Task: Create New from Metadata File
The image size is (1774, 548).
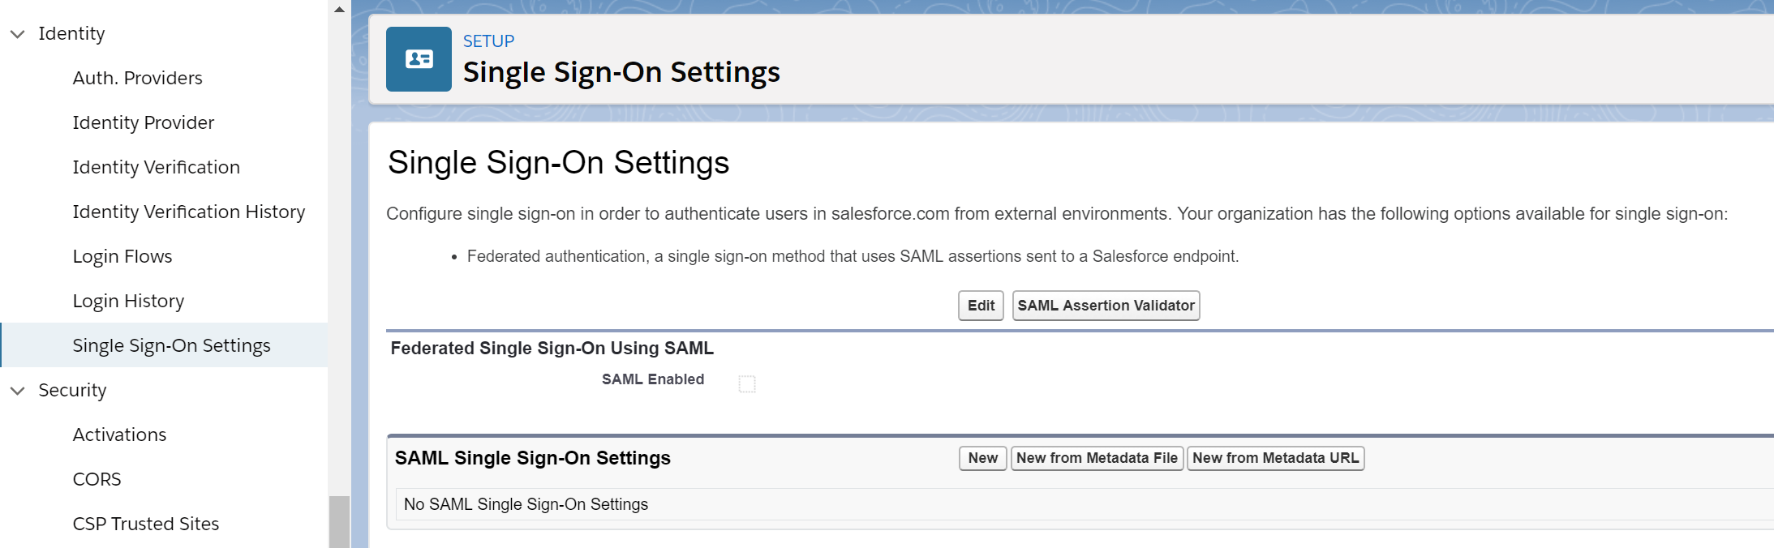Action: tap(1097, 458)
